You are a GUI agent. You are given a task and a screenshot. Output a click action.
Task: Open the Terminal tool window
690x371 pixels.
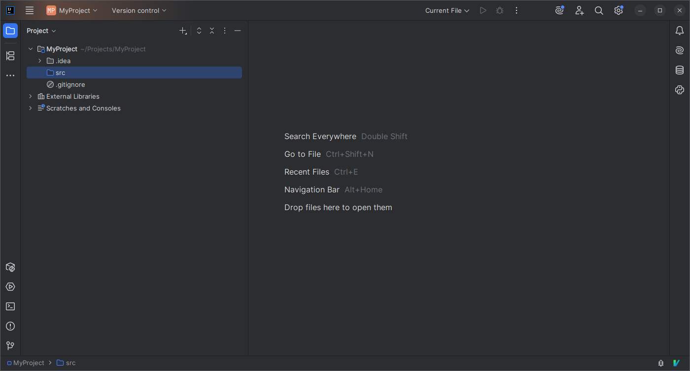pos(10,306)
